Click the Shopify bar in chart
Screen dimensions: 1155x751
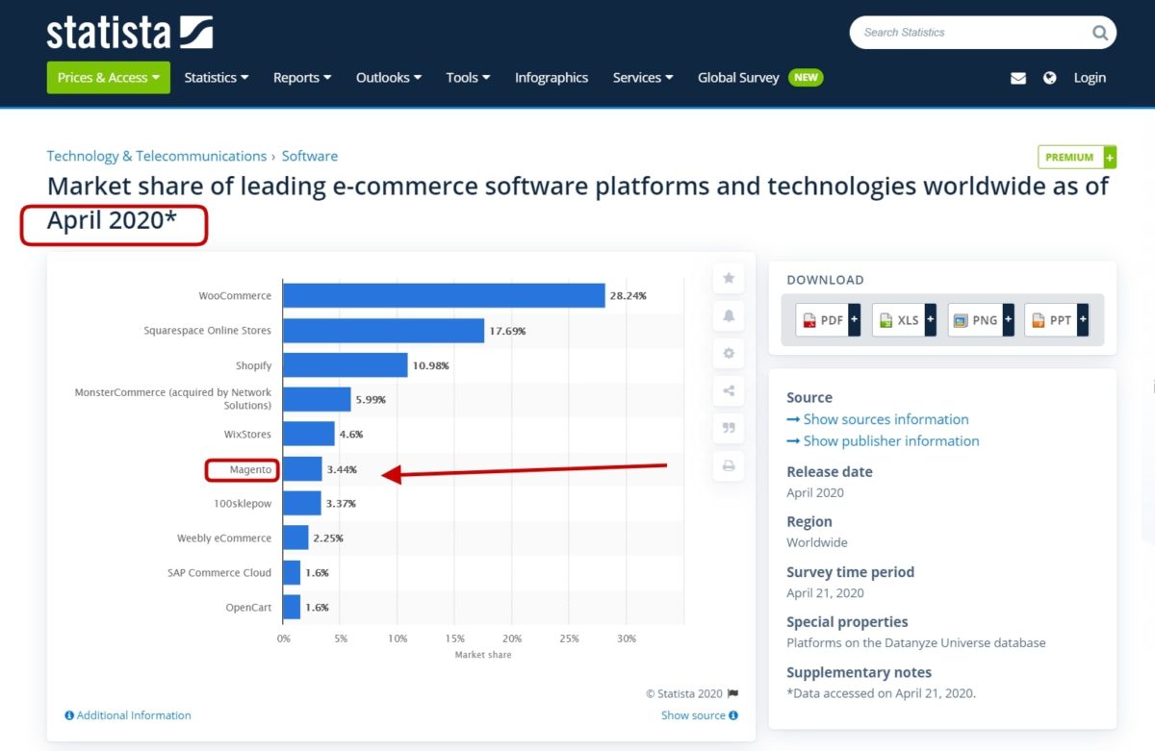point(346,365)
